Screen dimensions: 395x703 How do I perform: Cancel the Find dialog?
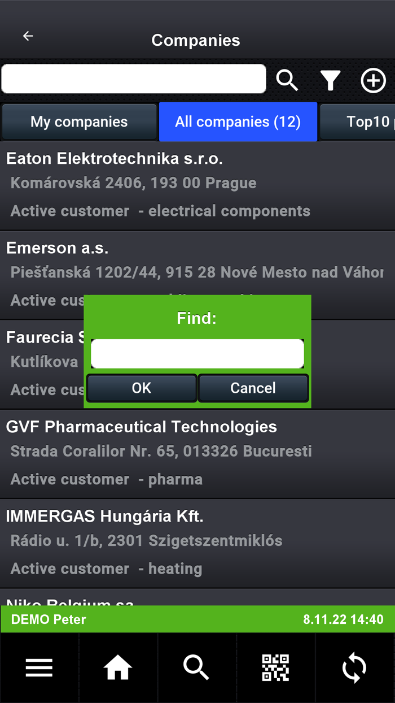(253, 388)
